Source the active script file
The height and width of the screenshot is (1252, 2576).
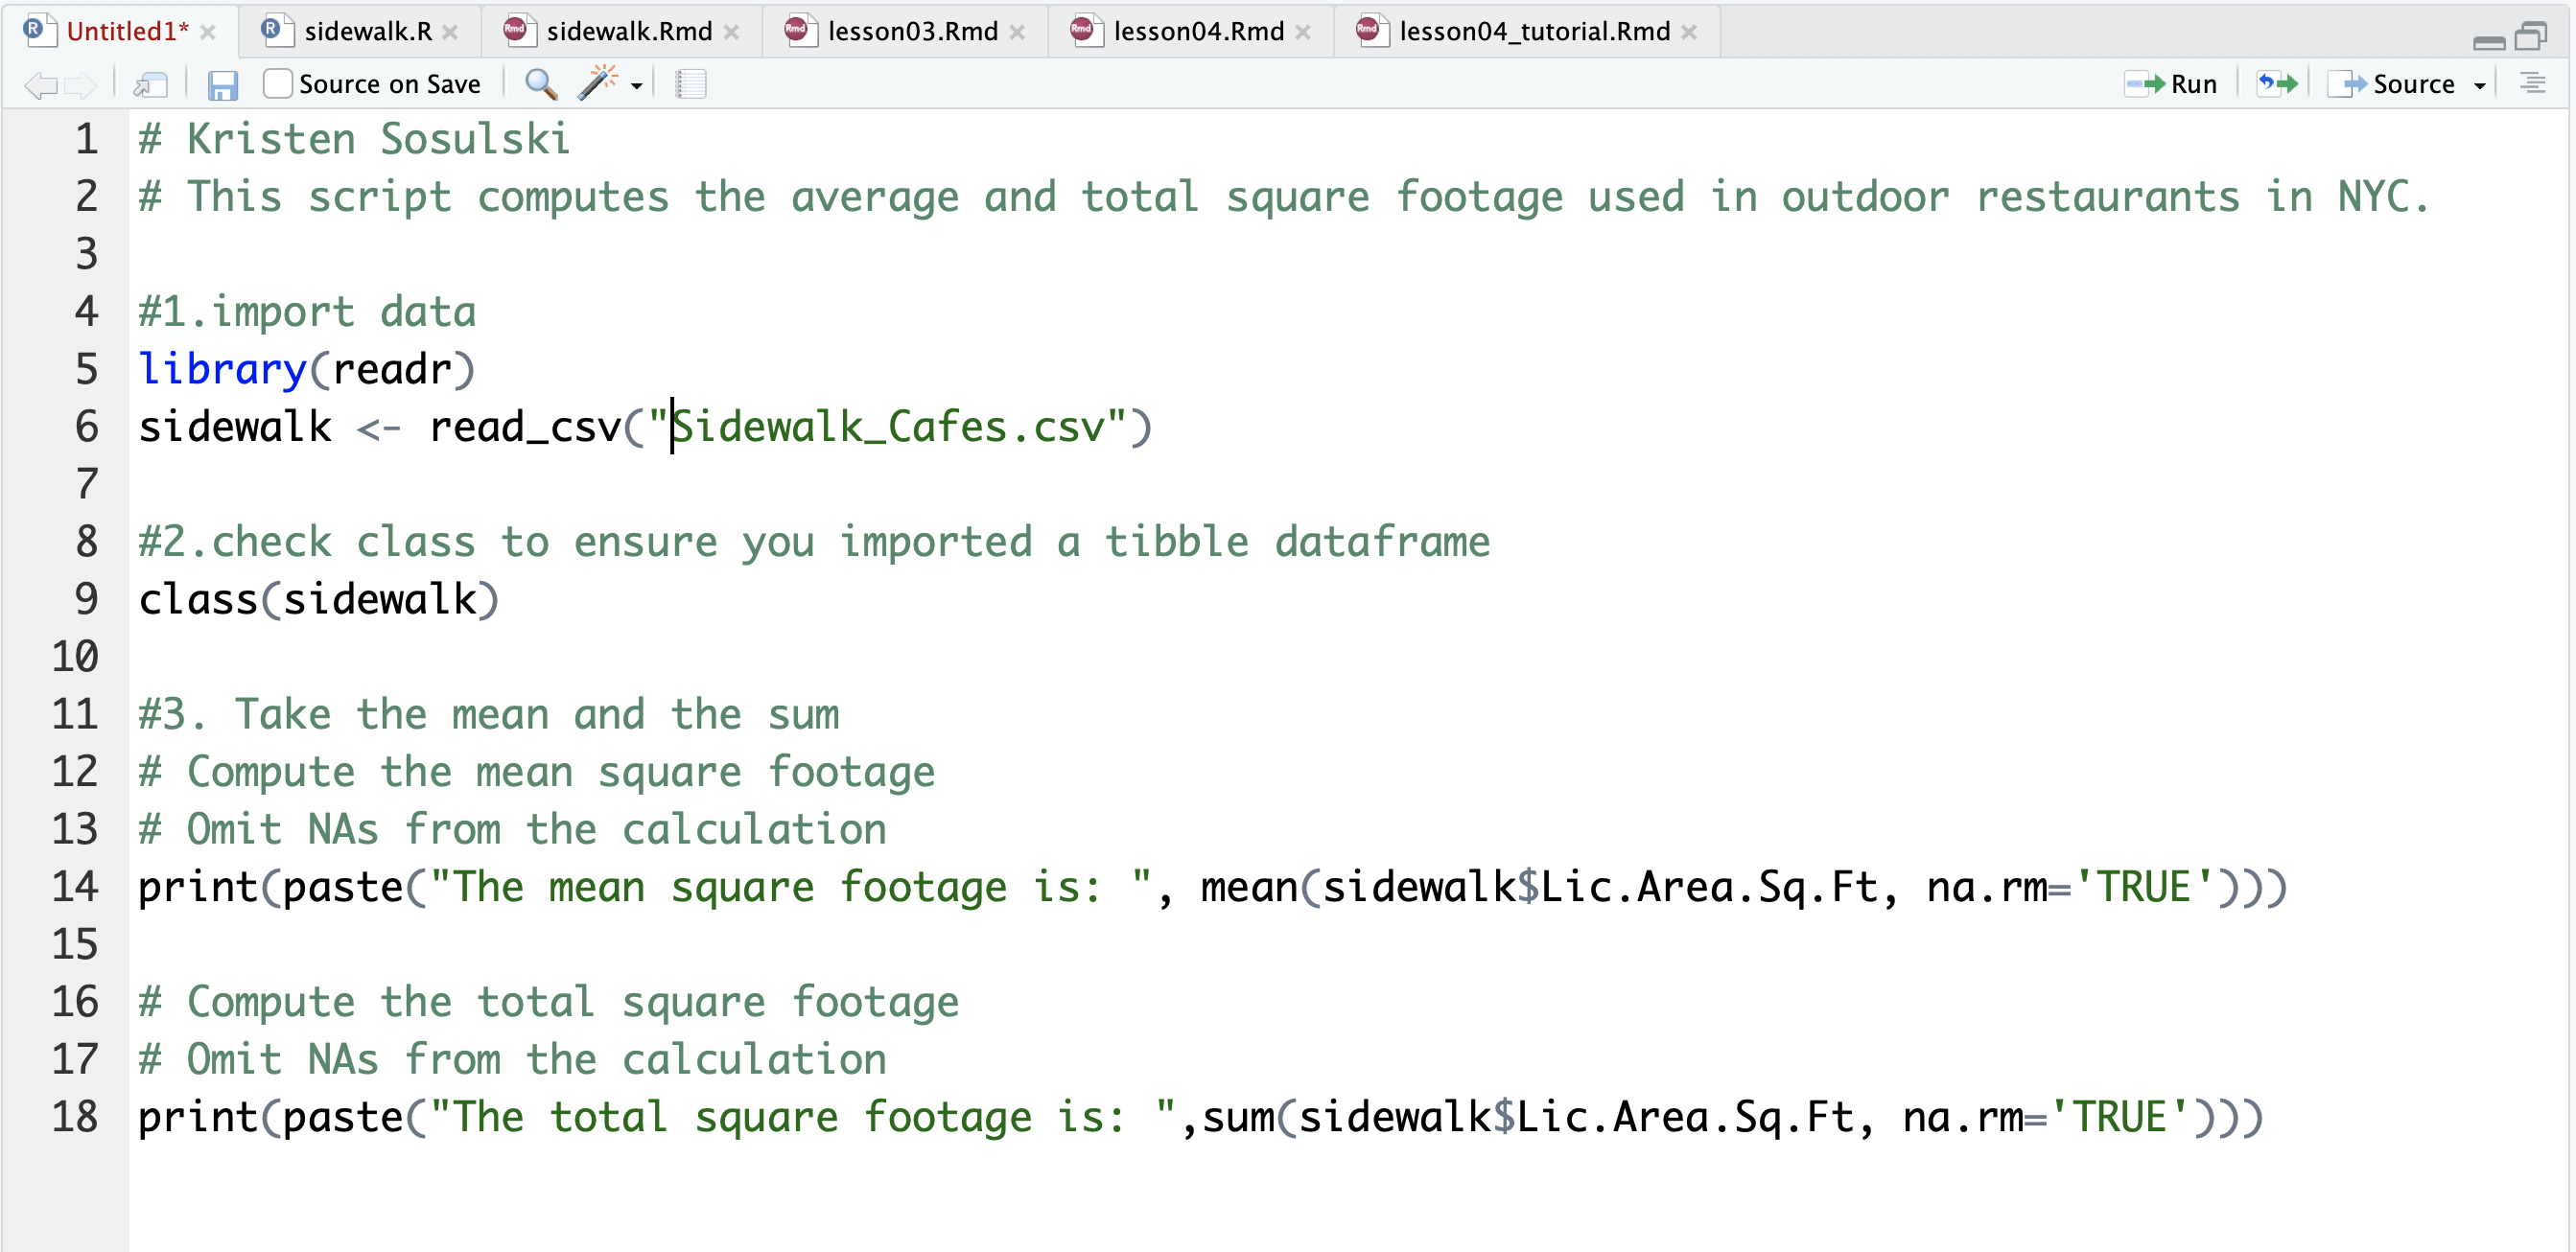coord(2391,84)
